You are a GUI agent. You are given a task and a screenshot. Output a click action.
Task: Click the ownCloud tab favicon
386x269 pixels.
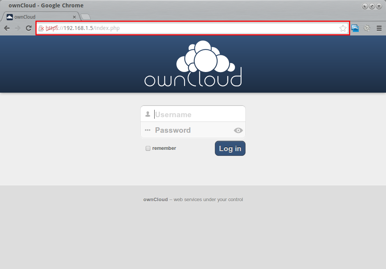tap(10, 17)
